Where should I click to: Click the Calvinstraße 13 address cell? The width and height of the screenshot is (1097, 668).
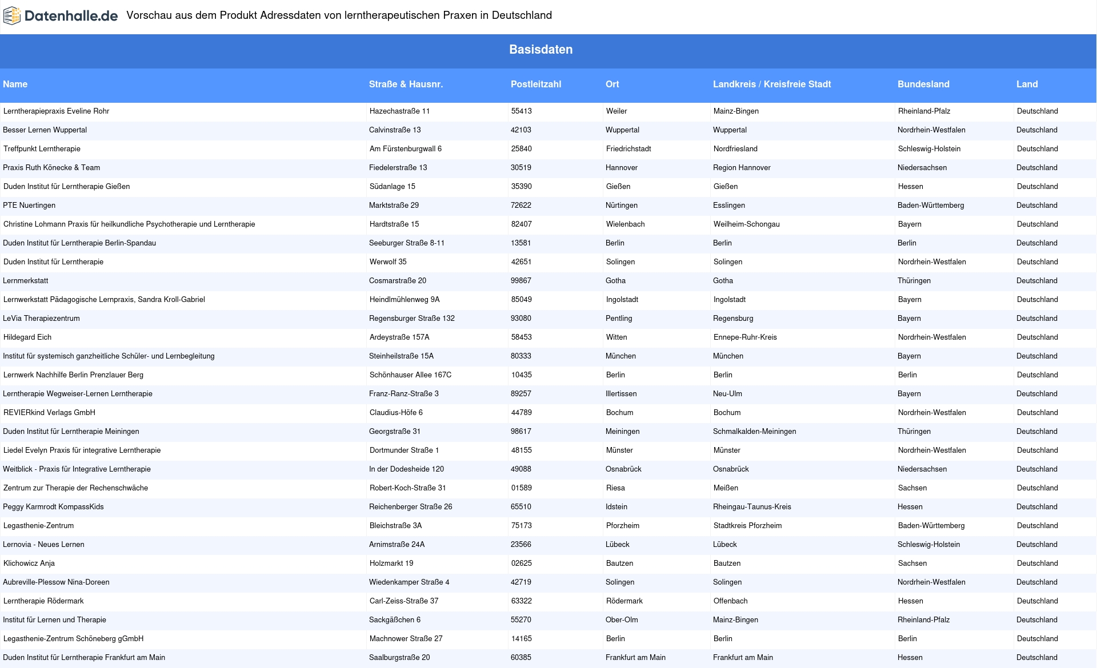(395, 130)
